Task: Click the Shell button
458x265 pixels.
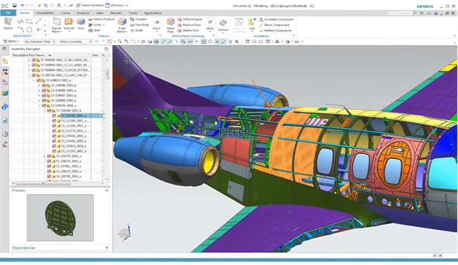Action: coord(94,30)
